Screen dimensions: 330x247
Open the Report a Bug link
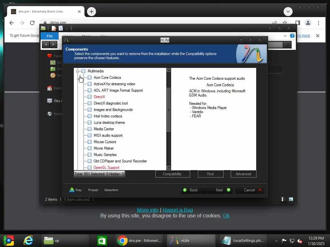tap(178, 210)
